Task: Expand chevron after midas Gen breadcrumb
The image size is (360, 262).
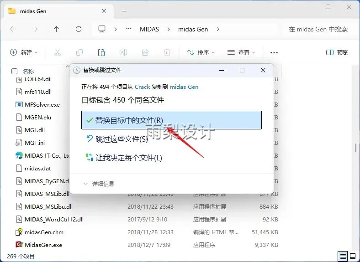Action: tap(217, 29)
